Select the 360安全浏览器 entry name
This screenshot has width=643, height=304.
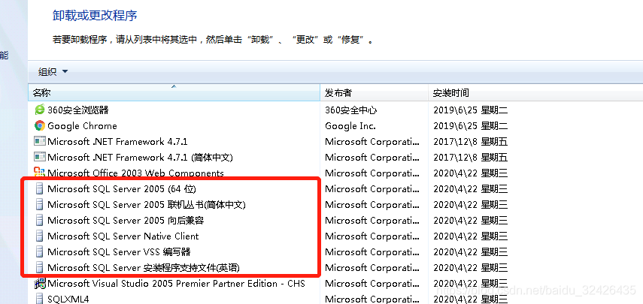pos(78,110)
